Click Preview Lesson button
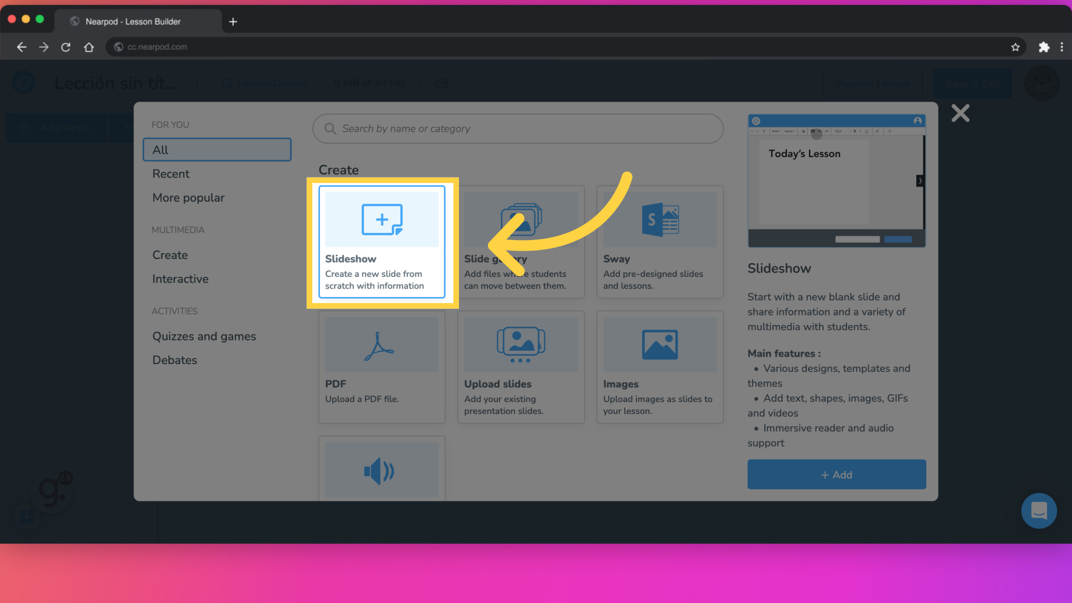 point(873,83)
